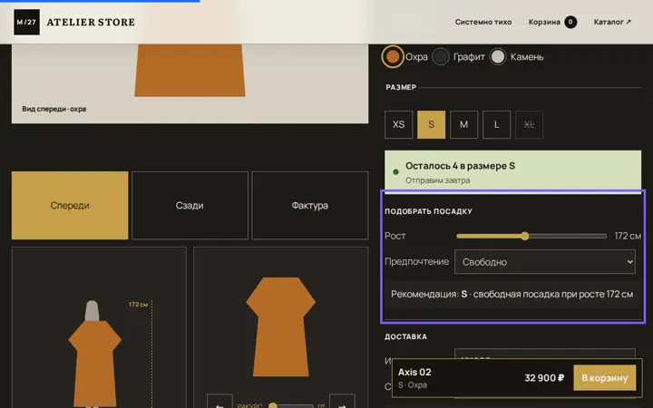Click the Axis 02 product name
Viewport: 653px width, 408px height.
tap(414, 373)
